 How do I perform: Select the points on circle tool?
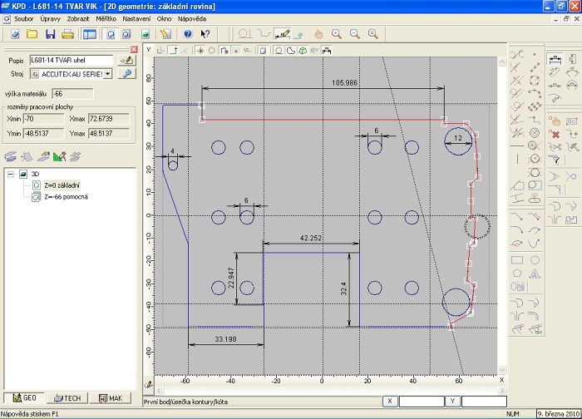click(x=535, y=81)
